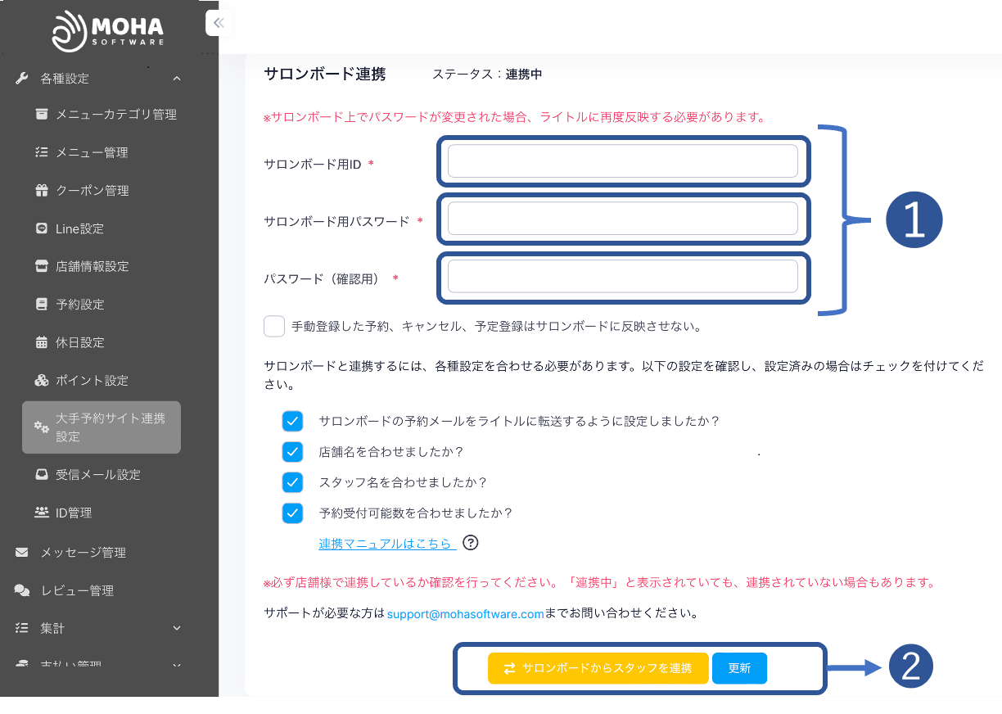Click the gift icon beside クーポン管理

42,190
